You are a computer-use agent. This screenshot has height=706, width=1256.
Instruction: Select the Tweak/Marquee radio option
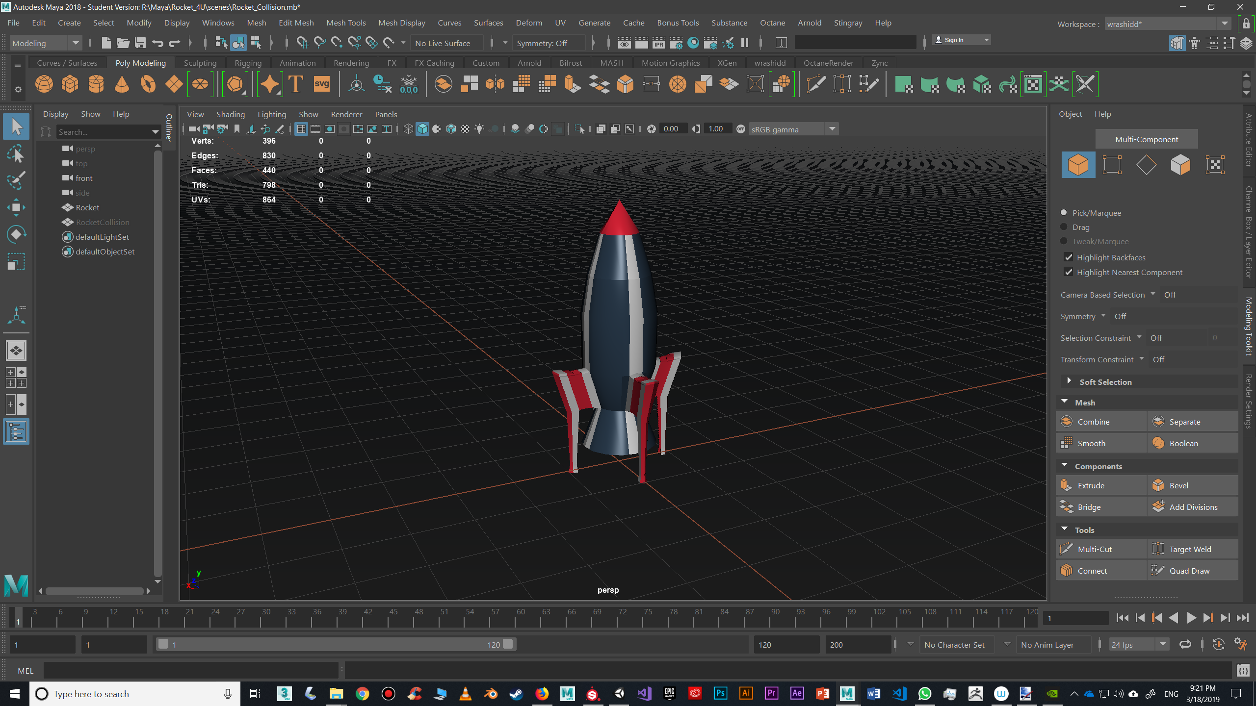point(1064,241)
